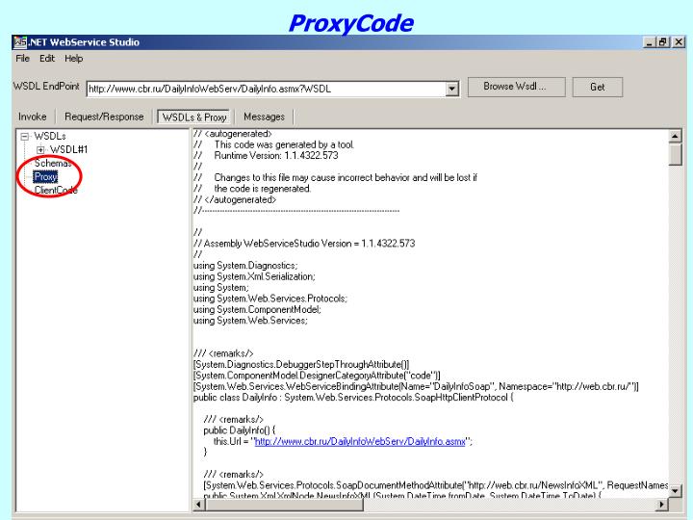This screenshot has height=520, width=693.
Task: Click the 'Runtime Version: 1.1.4322.573' comment
Action: tap(276, 156)
